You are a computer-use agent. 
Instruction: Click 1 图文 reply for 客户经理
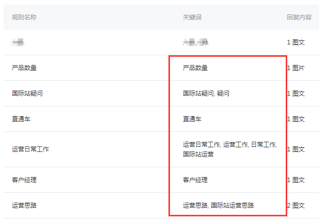click(296, 180)
